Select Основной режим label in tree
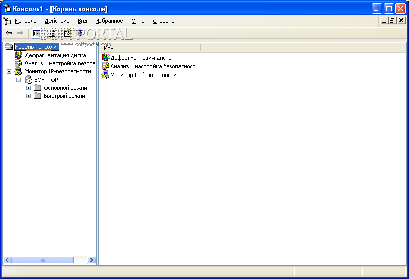This screenshot has height=279, width=409. (x=65, y=88)
